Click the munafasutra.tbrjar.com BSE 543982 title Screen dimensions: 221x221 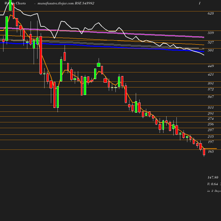click(66, 4)
